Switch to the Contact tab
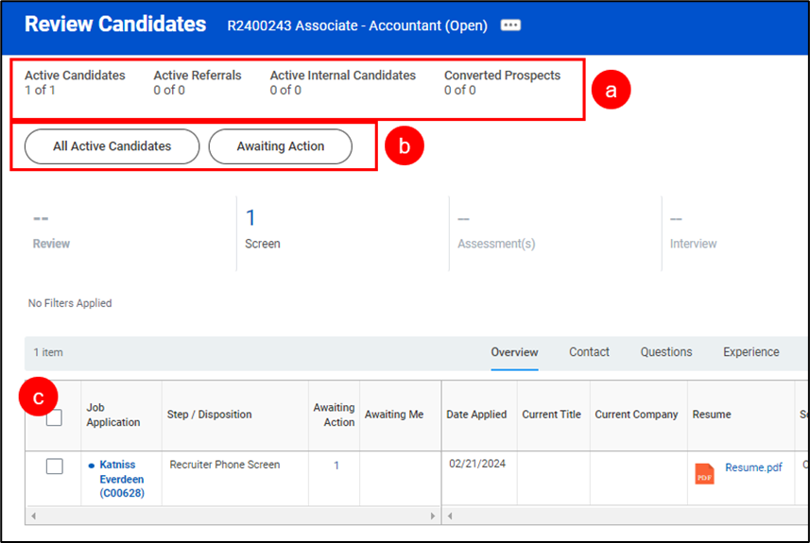This screenshot has width=810, height=543. pos(589,352)
